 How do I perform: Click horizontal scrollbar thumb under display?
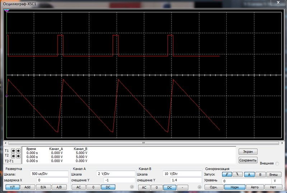(x=143, y=143)
